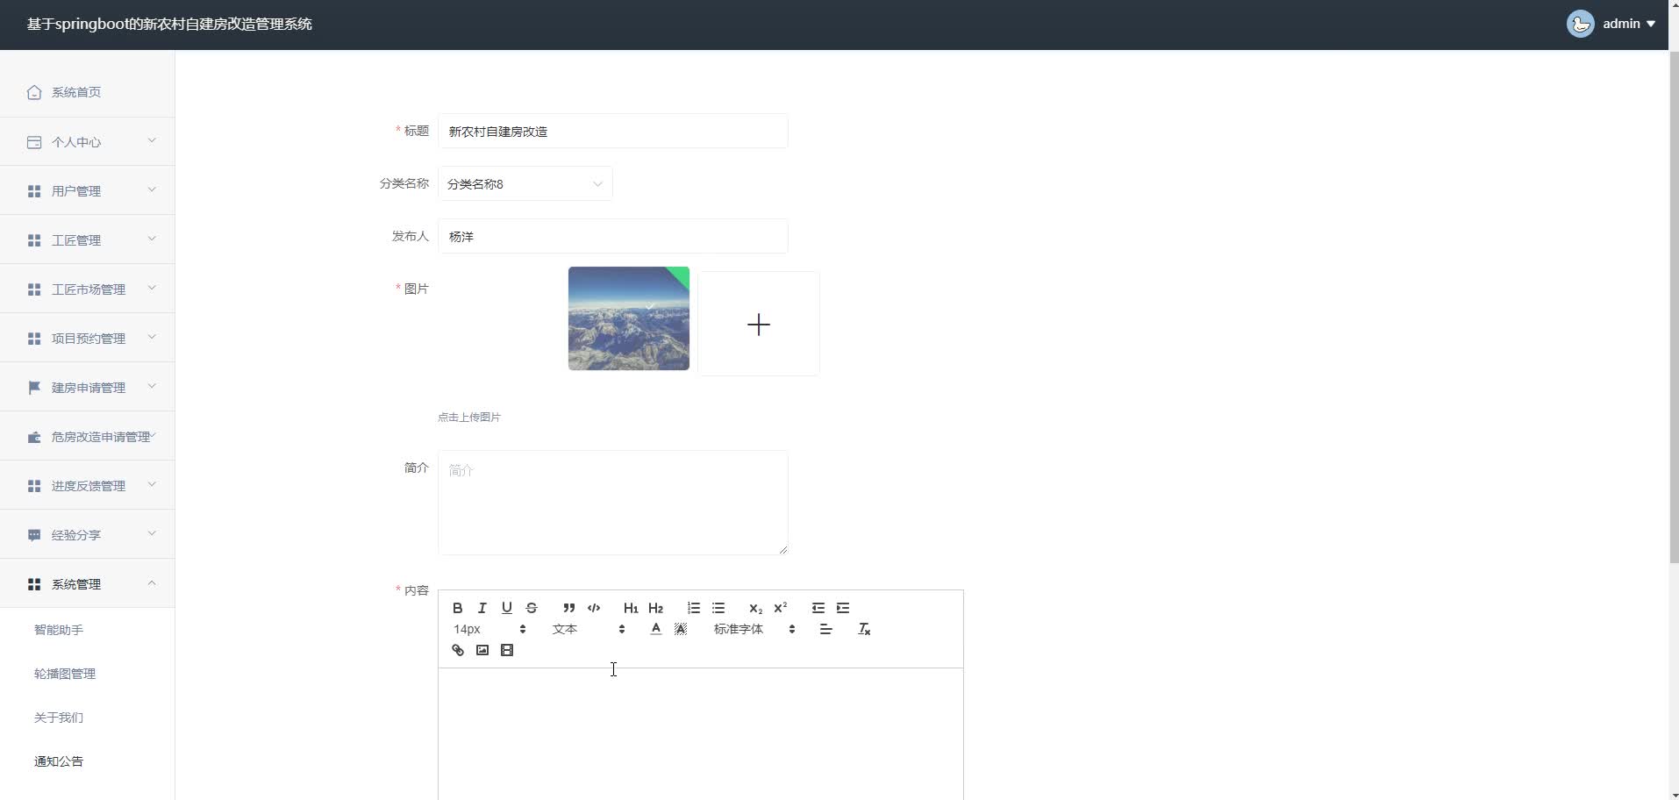Open the 标准字体 font dropdown
The width and height of the screenshot is (1679, 800).
pos(754,629)
